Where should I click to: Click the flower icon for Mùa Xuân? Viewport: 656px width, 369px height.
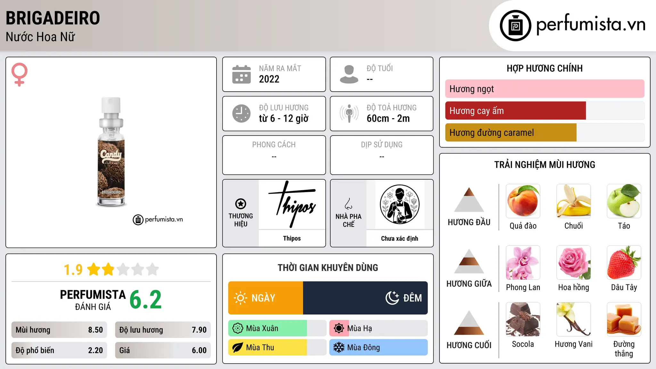[x=238, y=328]
